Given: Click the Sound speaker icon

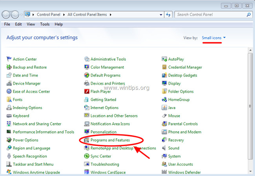Looking at the screenshot, I should (165, 148).
